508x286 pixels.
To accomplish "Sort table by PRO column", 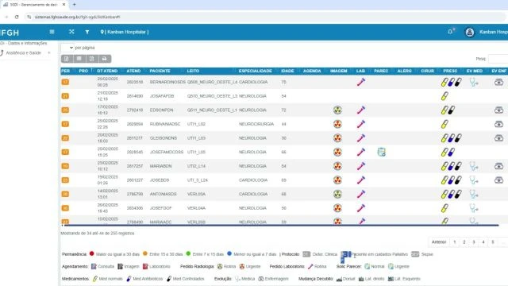I will [x=83, y=71].
